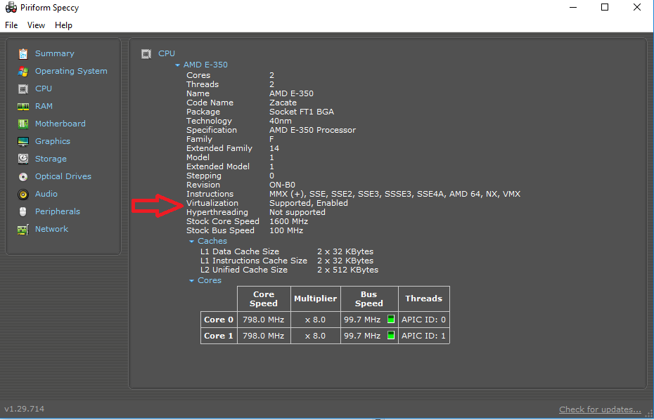
Task: Click the CPU heading in main panel
Action: [x=167, y=53]
